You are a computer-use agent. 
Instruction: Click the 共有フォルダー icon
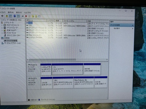5,30
